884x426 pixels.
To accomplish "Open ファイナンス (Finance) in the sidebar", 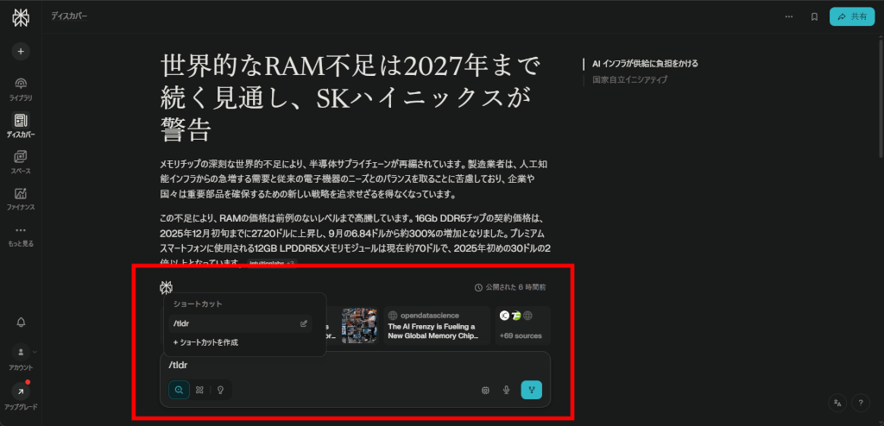I will (x=21, y=197).
